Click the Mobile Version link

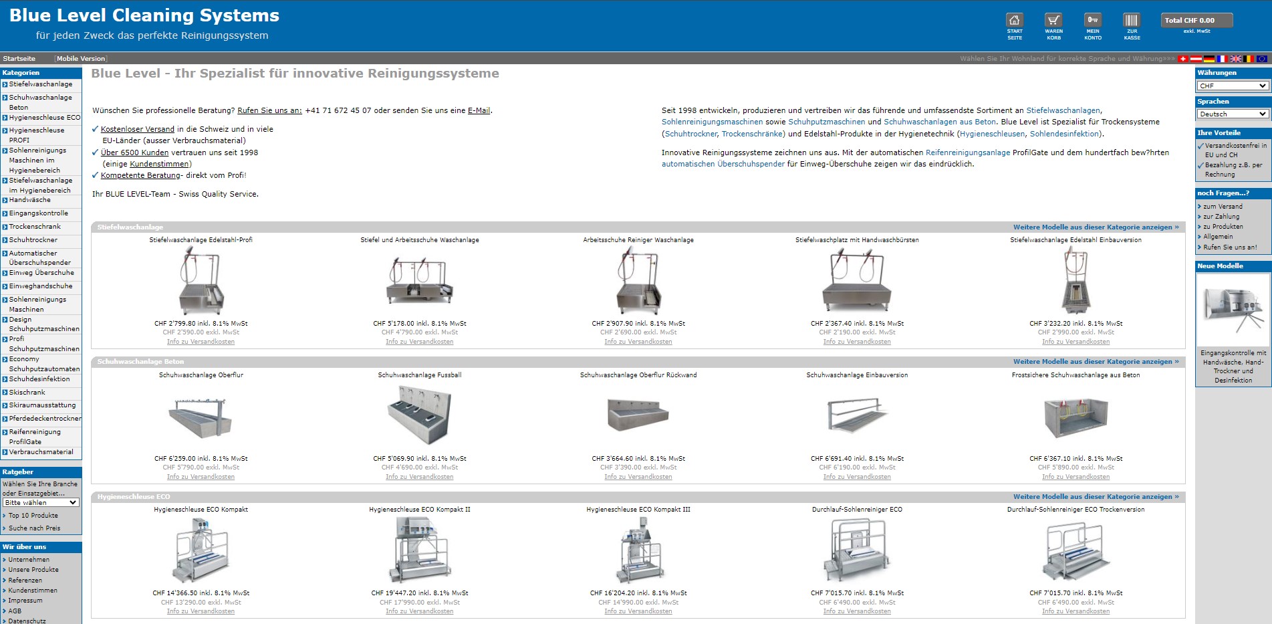(x=80, y=59)
